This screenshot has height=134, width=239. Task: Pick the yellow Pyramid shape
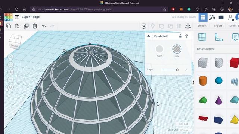[x=234, y=119]
